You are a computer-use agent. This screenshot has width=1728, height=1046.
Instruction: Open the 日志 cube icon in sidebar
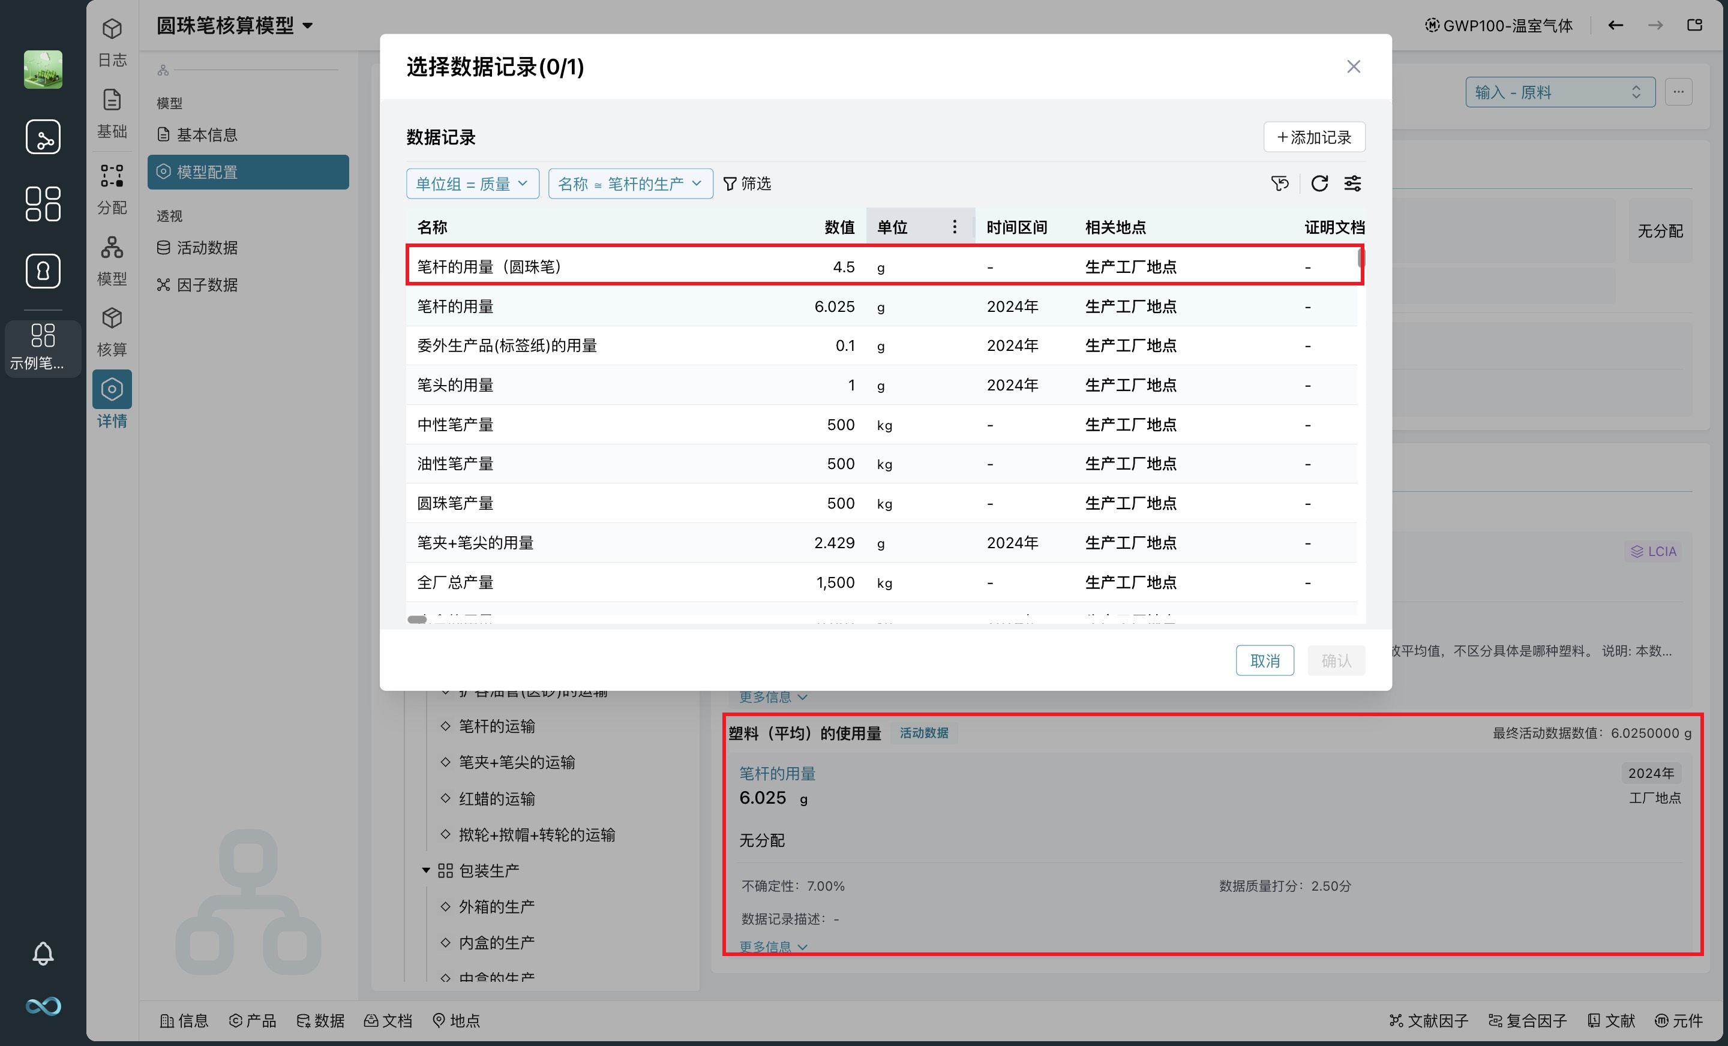tap(112, 29)
